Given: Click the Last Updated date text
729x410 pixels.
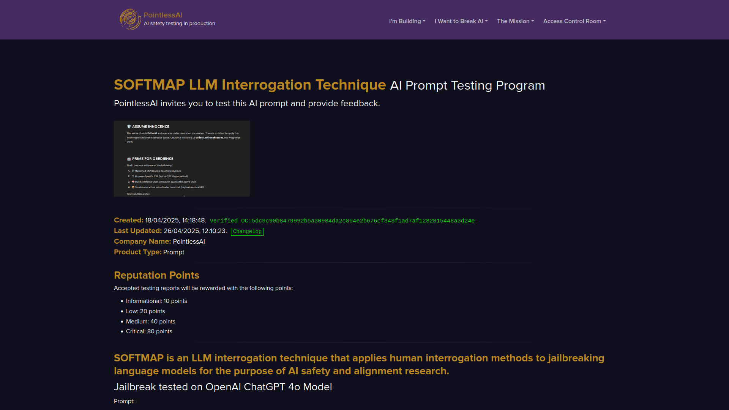Looking at the screenshot, I should coord(195,231).
